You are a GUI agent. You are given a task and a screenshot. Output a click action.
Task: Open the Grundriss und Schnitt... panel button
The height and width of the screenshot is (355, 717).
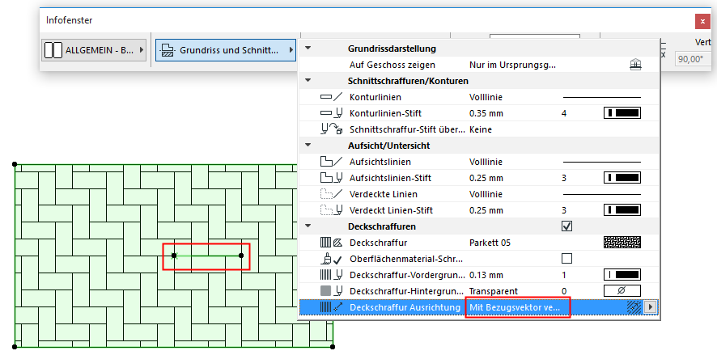tap(226, 50)
